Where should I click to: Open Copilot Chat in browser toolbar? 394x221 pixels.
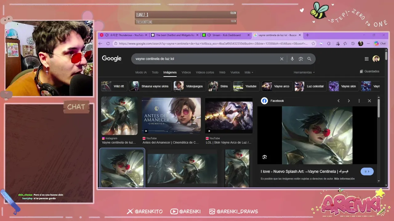coord(380,44)
